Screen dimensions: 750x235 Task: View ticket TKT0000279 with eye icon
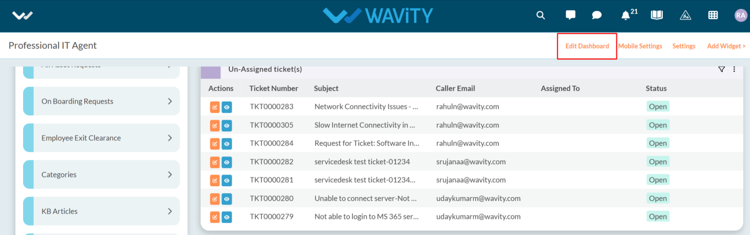click(227, 217)
